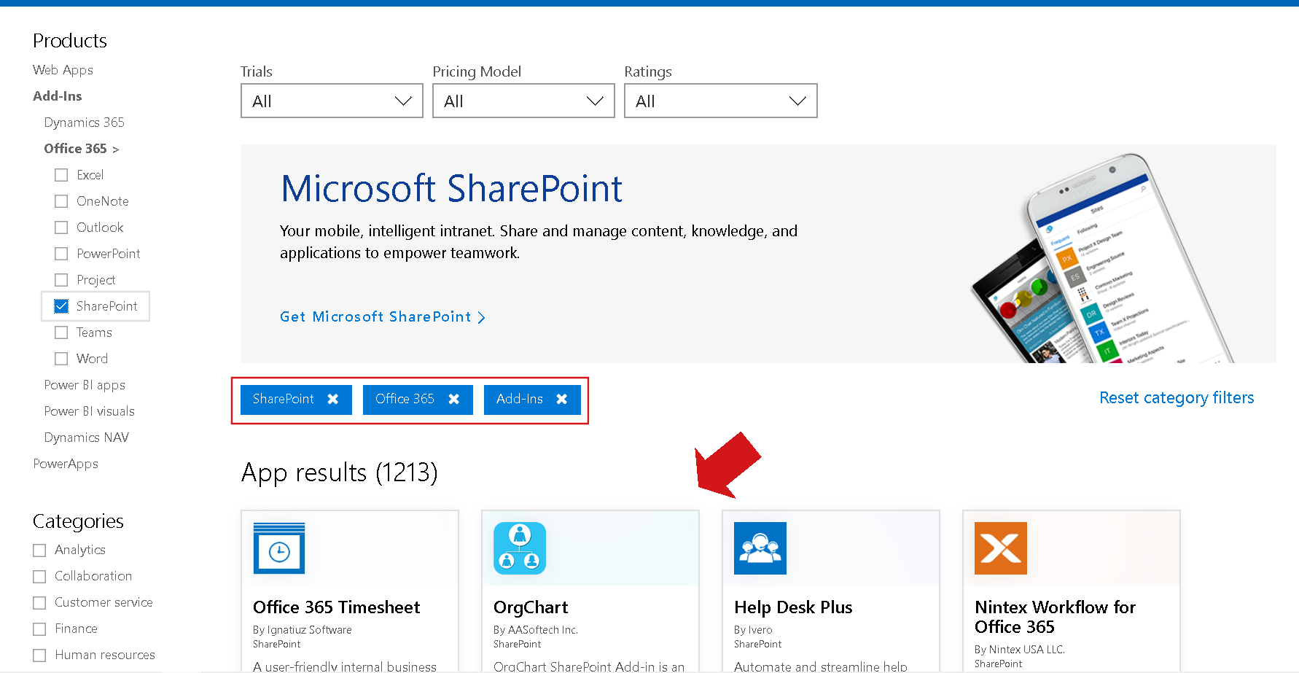Select Office 365 under Add-Ins
The height and width of the screenshot is (673, 1299).
(75, 149)
